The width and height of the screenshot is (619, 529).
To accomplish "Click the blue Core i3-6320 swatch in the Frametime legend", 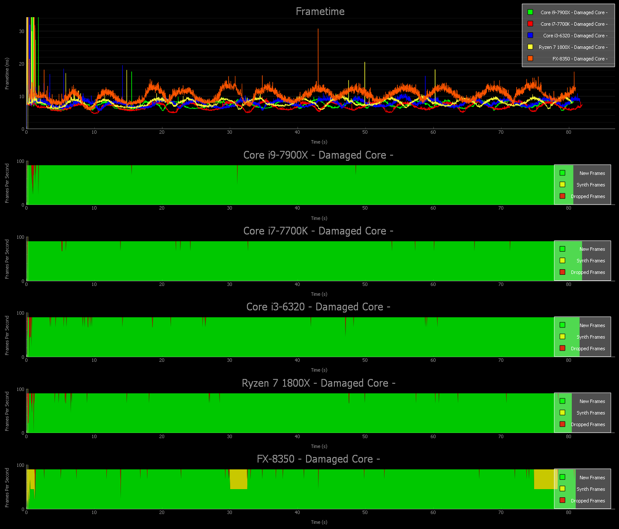I will point(530,36).
